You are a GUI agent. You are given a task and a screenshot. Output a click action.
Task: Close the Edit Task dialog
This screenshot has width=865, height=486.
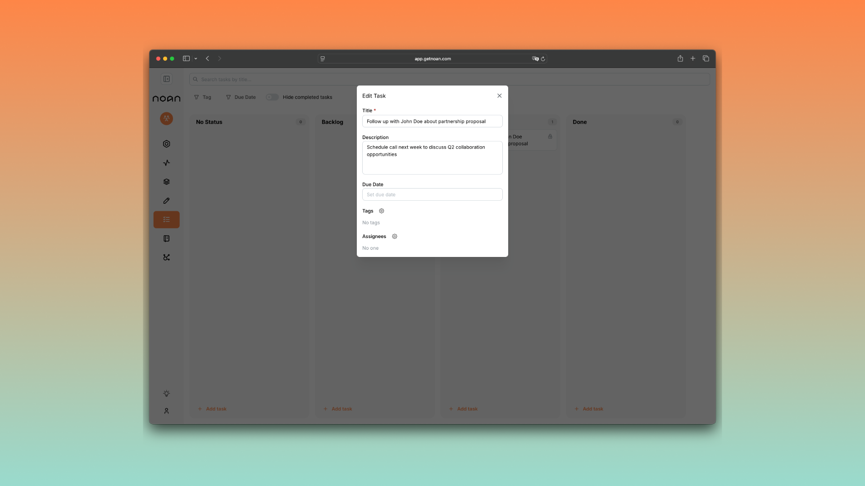pos(499,96)
